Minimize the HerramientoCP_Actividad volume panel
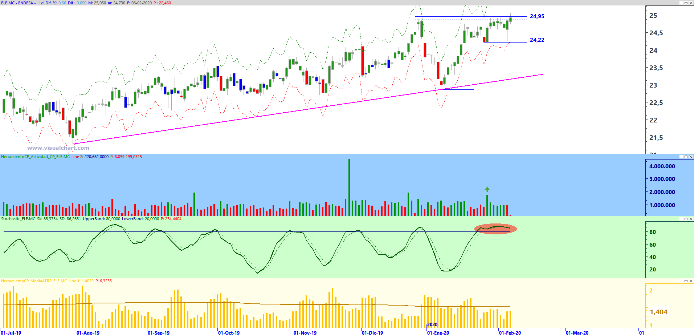Screen dimensions: 694x335 click(x=681, y=157)
